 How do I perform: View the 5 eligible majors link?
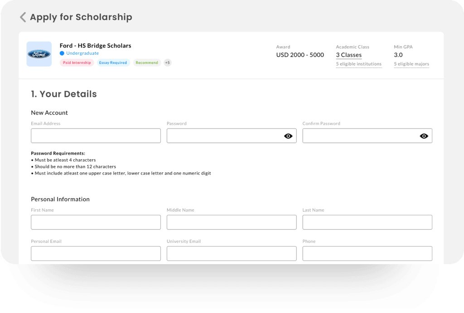(x=411, y=64)
